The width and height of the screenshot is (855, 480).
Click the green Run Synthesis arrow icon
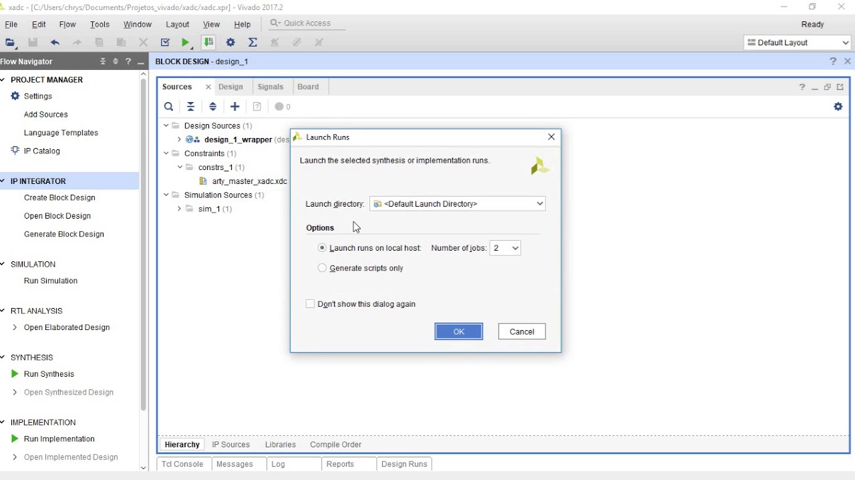click(x=15, y=374)
